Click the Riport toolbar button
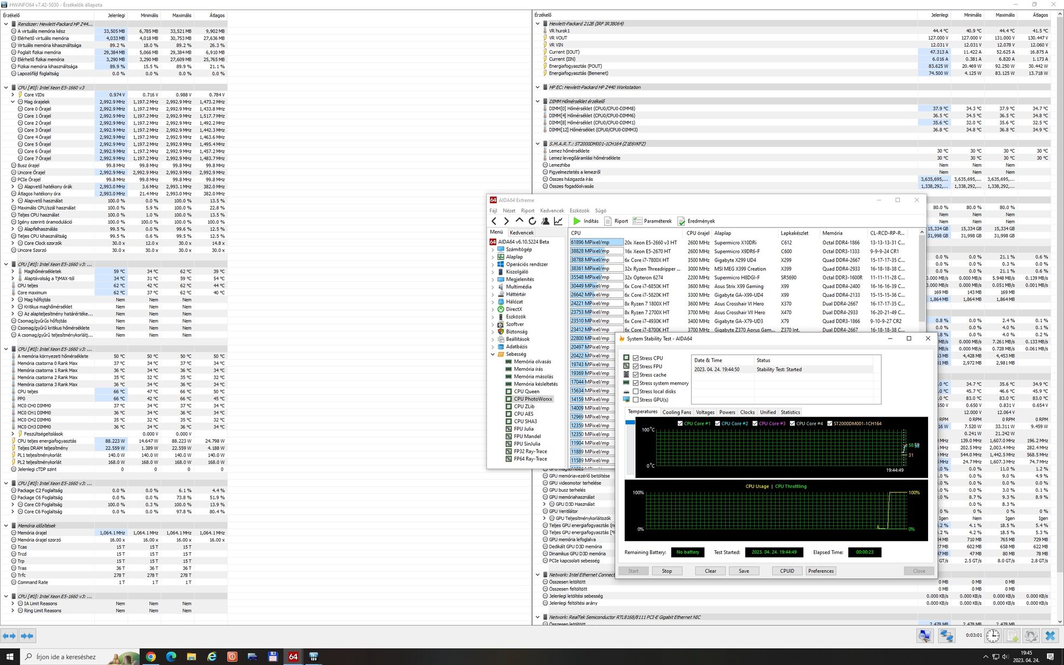 (x=616, y=221)
